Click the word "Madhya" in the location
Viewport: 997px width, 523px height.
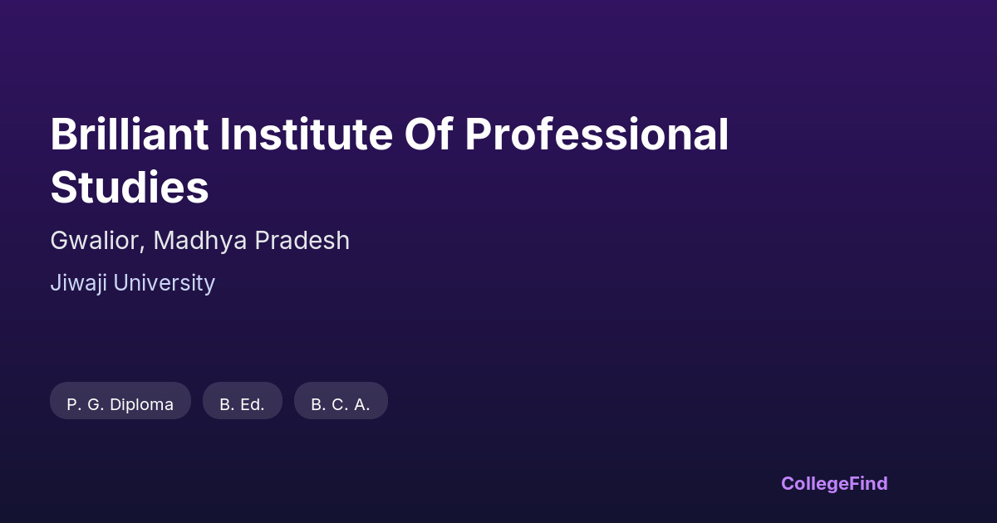[199, 241]
